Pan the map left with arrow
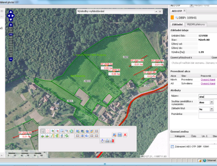Viewport: 217px width, 166px height. pyautogui.click(x=9, y=16)
